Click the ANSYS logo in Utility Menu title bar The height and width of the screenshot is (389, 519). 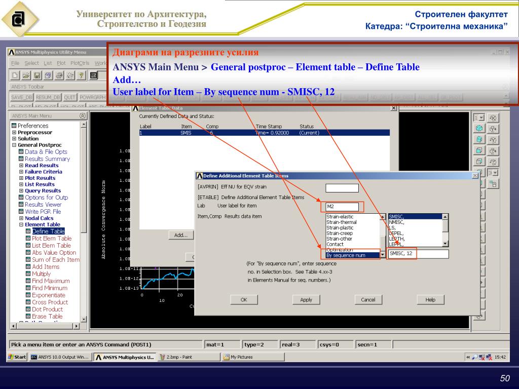tap(12, 52)
